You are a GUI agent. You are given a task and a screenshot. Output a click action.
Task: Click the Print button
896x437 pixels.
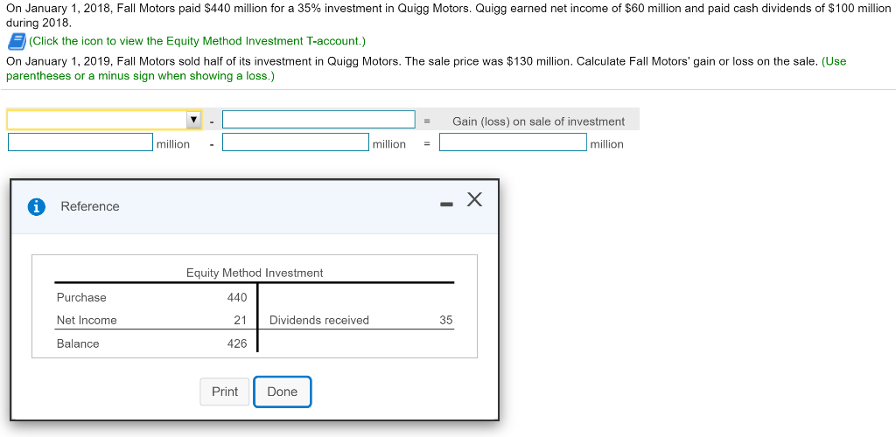[x=225, y=392]
